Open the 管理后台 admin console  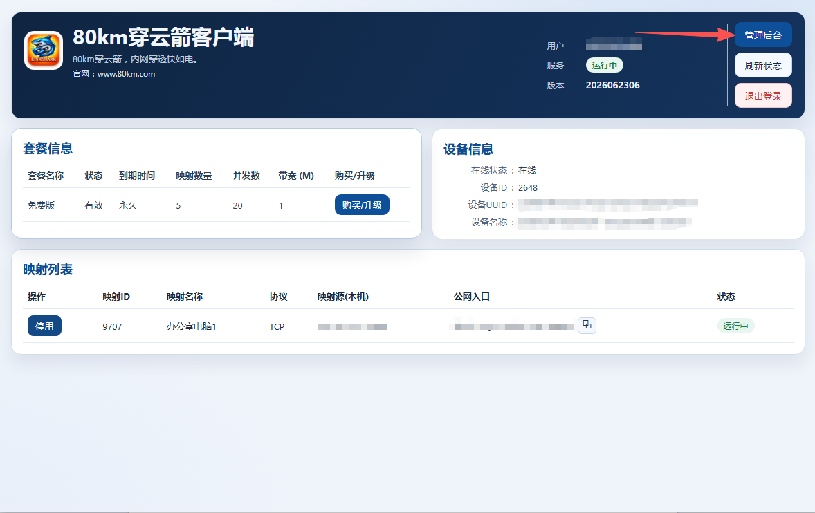763,35
